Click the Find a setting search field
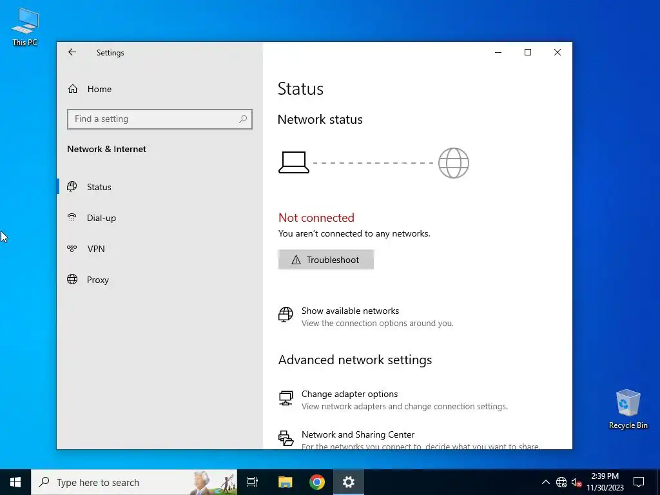 (x=160, y=119)
